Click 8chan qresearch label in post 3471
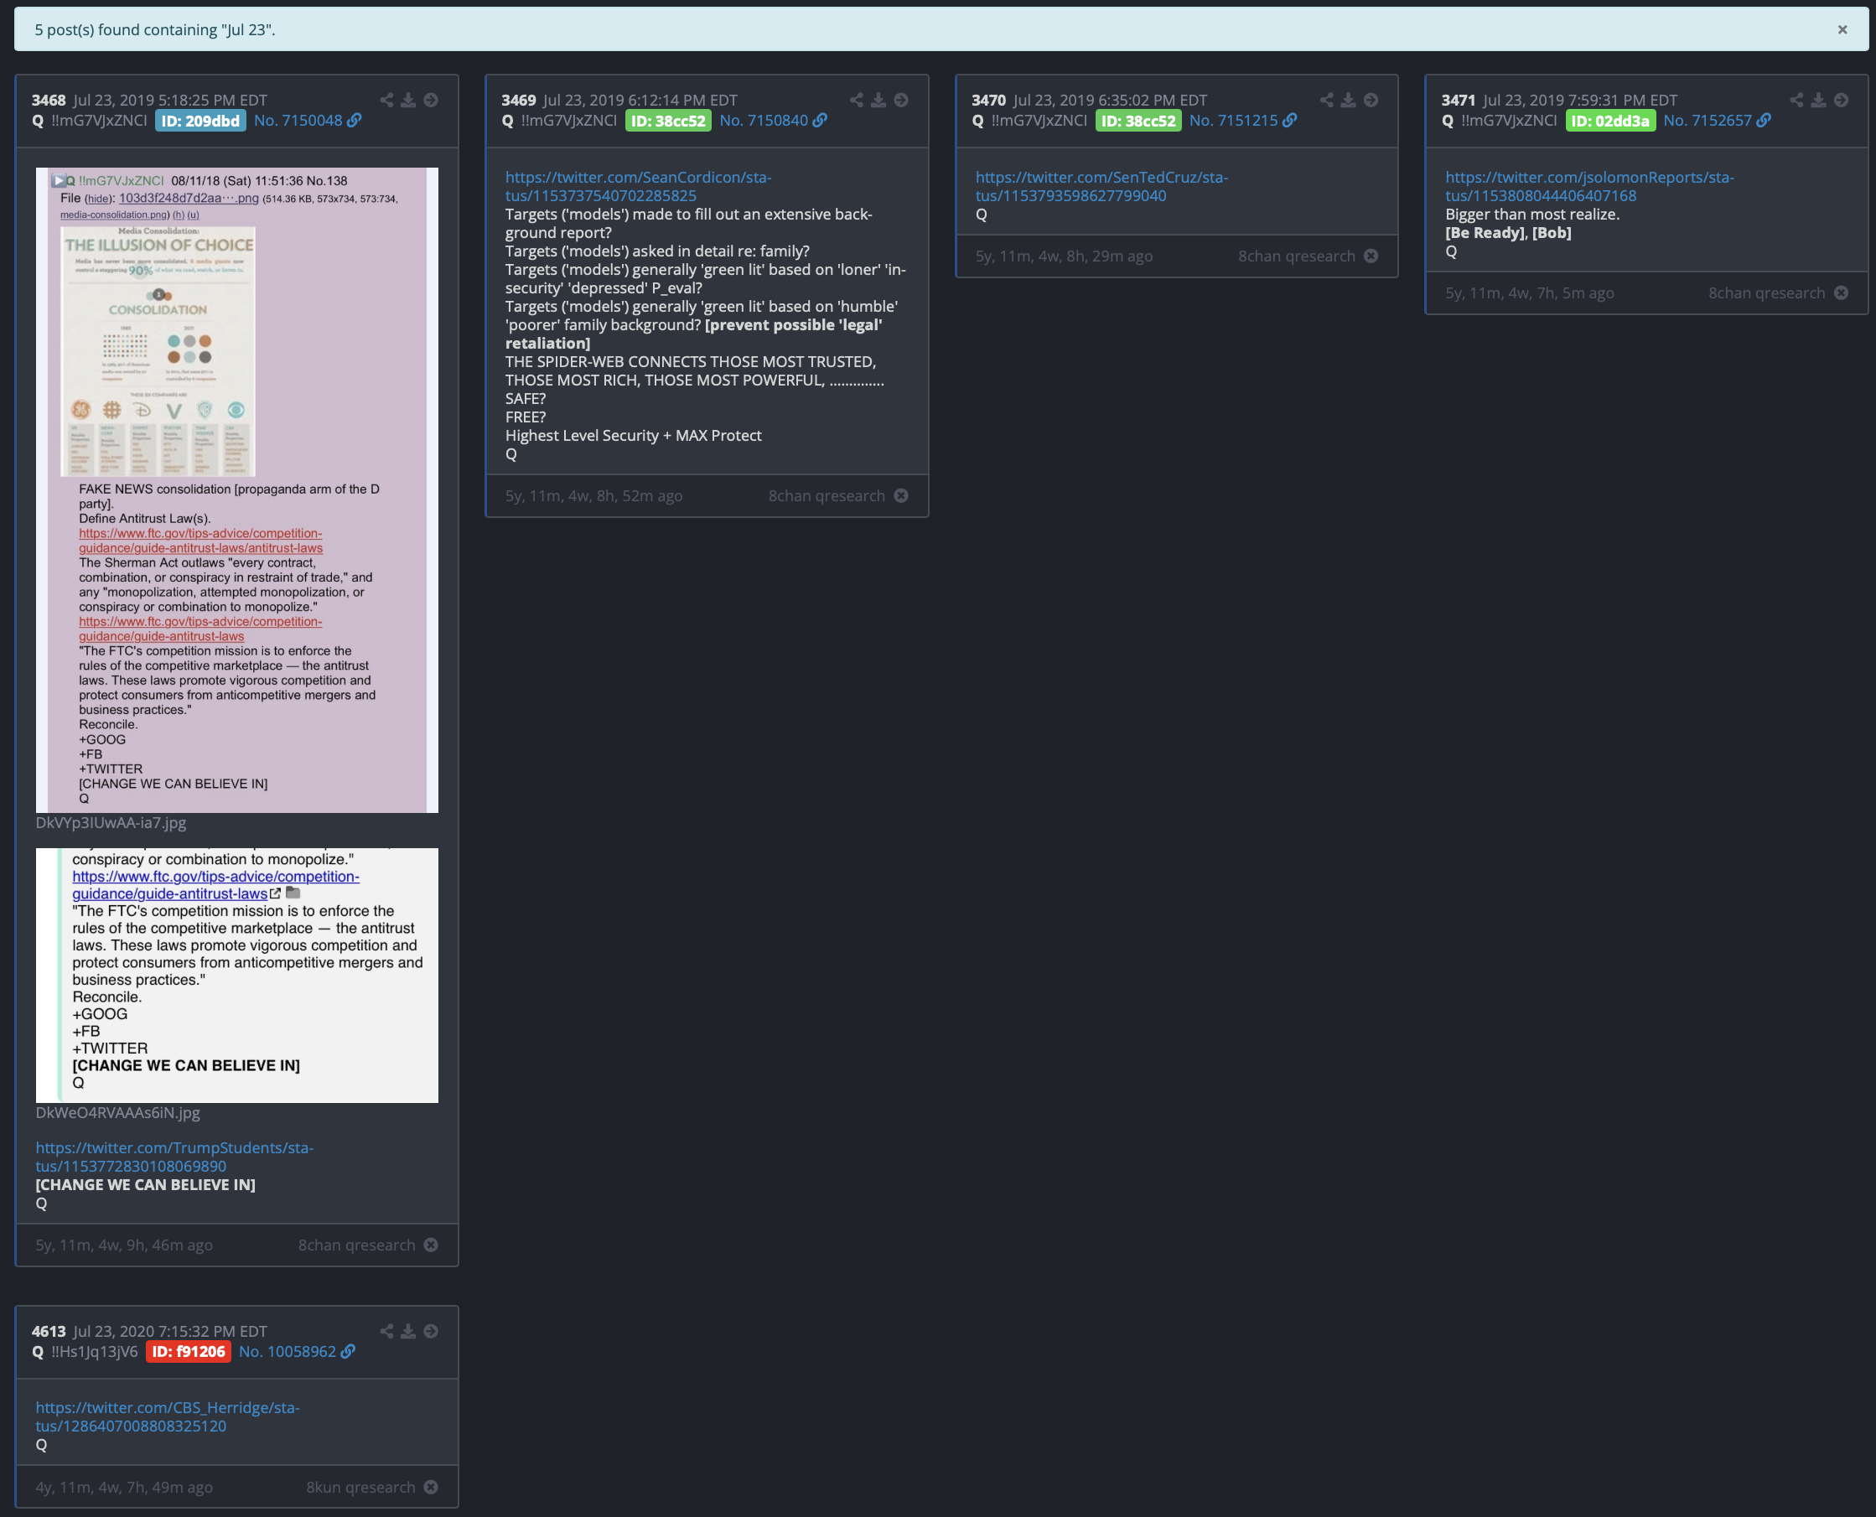Viewport: 1876px width, 1517px height. click(x=1767, y=293)
